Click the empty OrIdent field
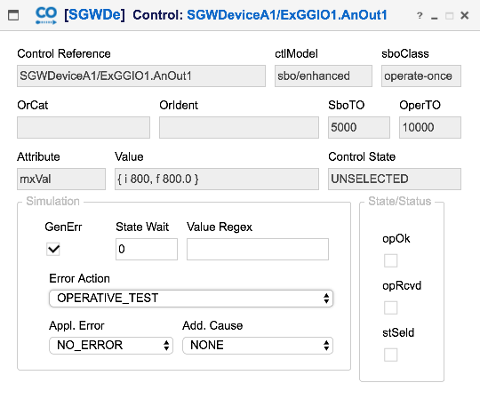This screenshot has width=480, height=399. pos(239,127)
